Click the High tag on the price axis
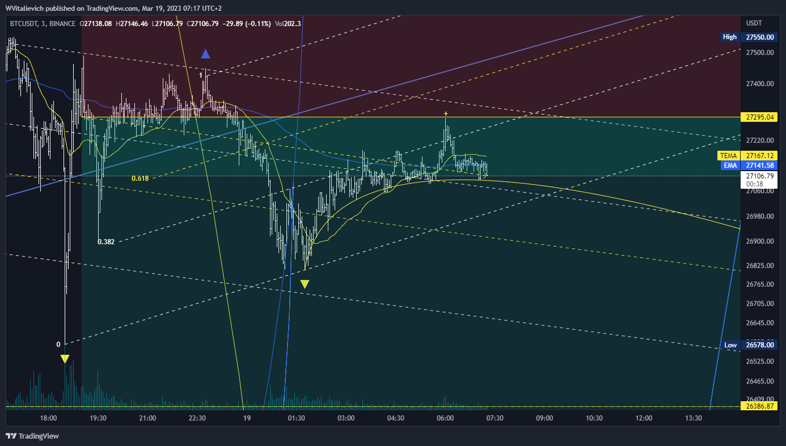 coord(730,37)
